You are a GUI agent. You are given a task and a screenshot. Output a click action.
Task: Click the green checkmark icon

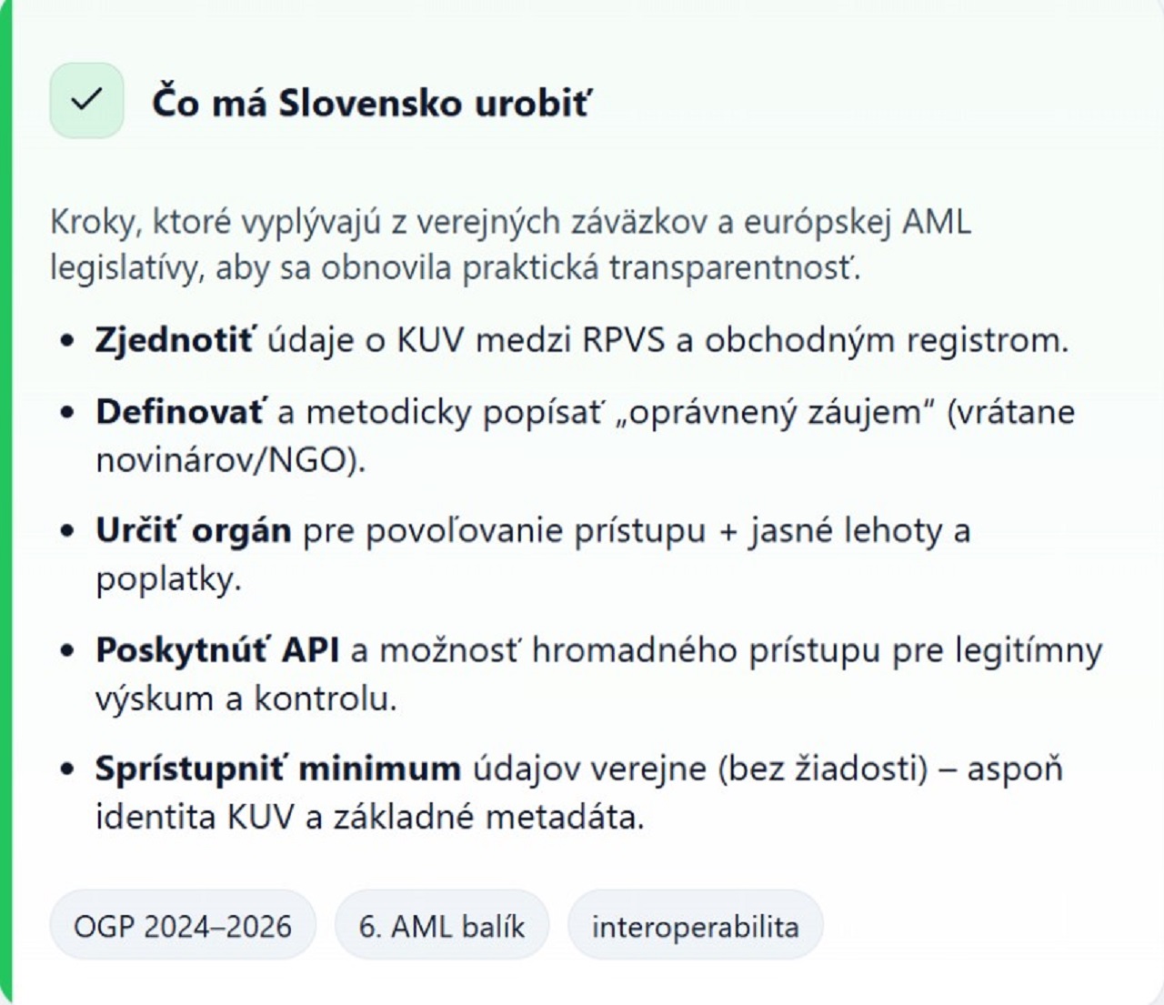pos(86,100)
